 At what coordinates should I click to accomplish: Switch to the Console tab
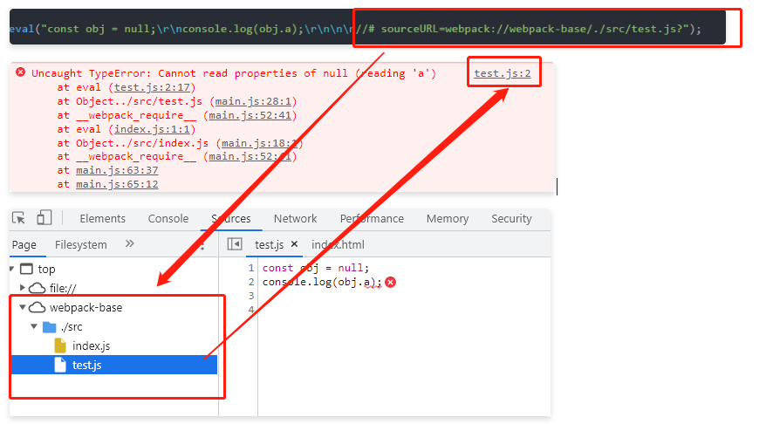tap(168, 218)
